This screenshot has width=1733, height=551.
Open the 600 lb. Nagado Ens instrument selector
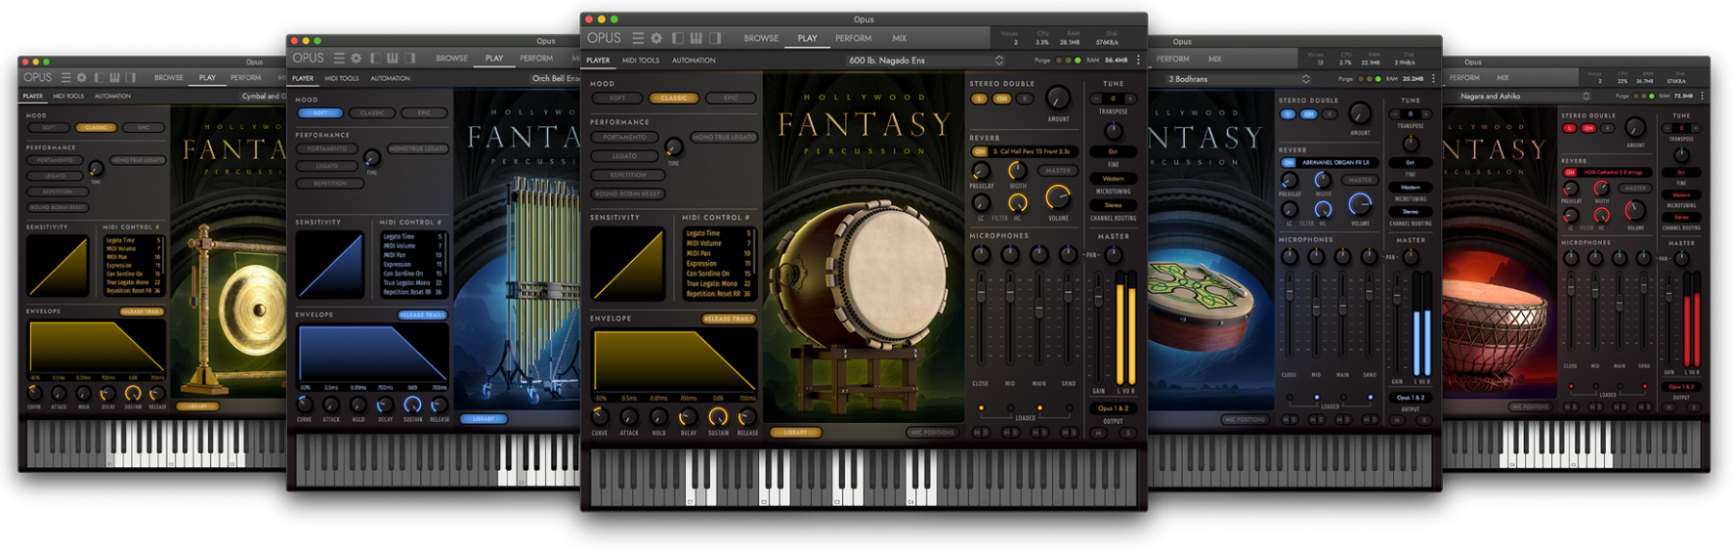(925, 60)
